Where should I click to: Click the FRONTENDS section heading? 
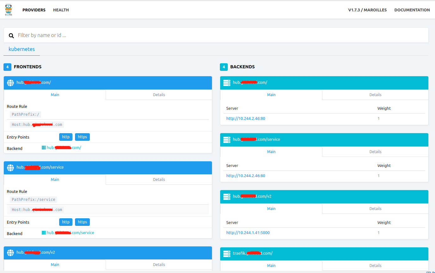click(28, 67)
